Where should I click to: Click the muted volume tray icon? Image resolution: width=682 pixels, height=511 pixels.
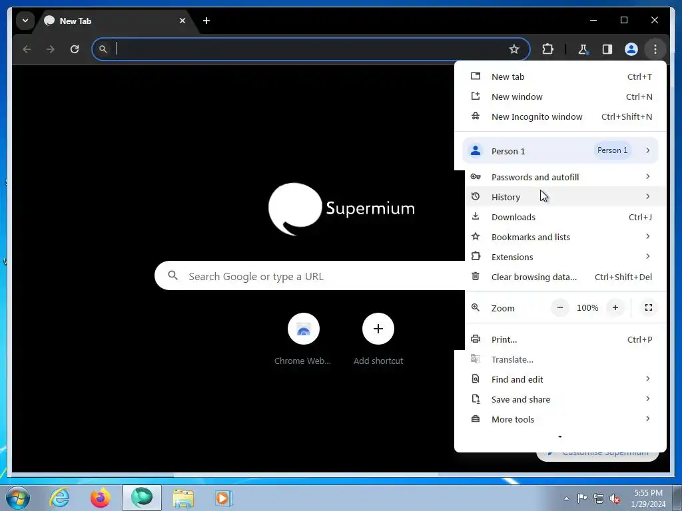tap(615, 499)
